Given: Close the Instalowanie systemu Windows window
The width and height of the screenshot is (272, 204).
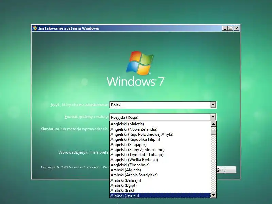Looking at the screenshot, I should tap(236, 28).
